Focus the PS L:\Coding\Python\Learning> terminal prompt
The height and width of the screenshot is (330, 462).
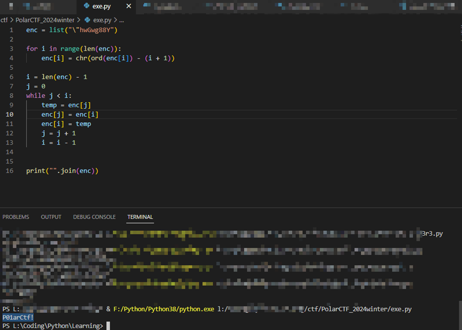pyautogui.click(x=52, y=326)
